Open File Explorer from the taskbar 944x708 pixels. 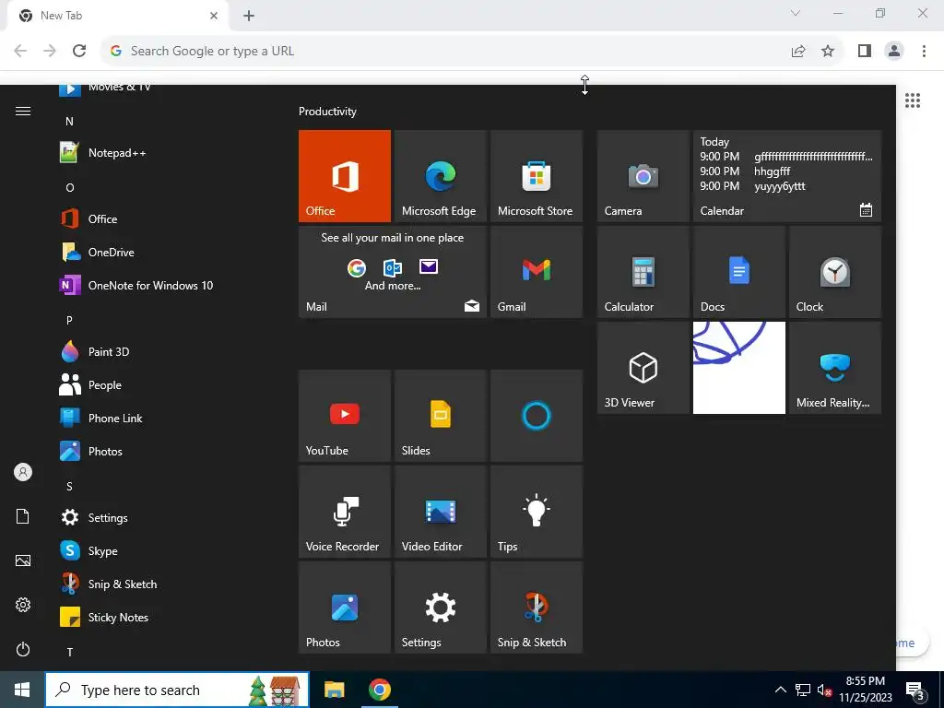(334, 690)
